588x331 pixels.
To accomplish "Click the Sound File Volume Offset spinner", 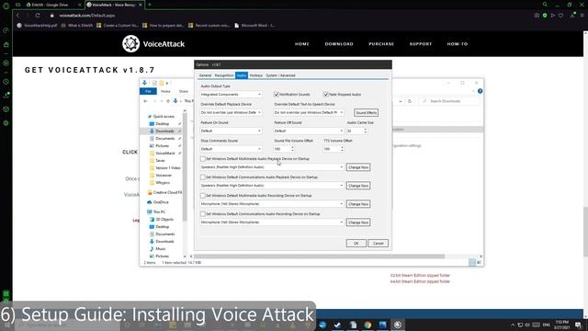I will (284, 149).
